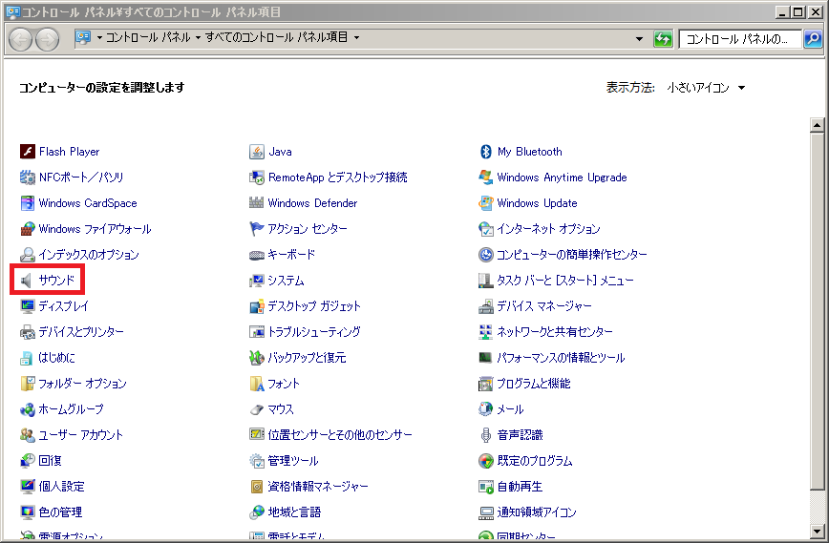Click the ホームグループ icon
Image resolution: width=829 pixels, height=543 pixels.
point(28,409)
